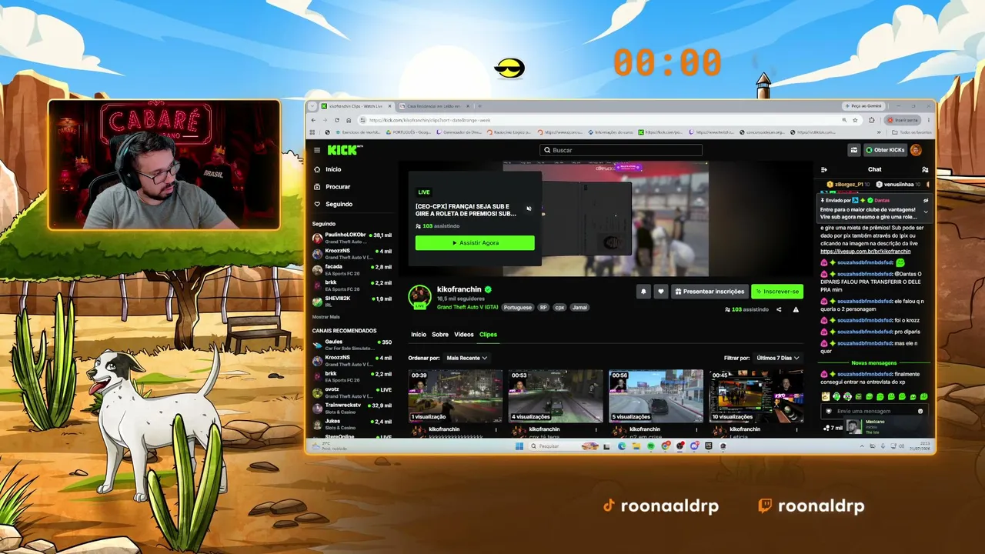Open the 00:39 clip thumbnail

(x=456, y=395)
